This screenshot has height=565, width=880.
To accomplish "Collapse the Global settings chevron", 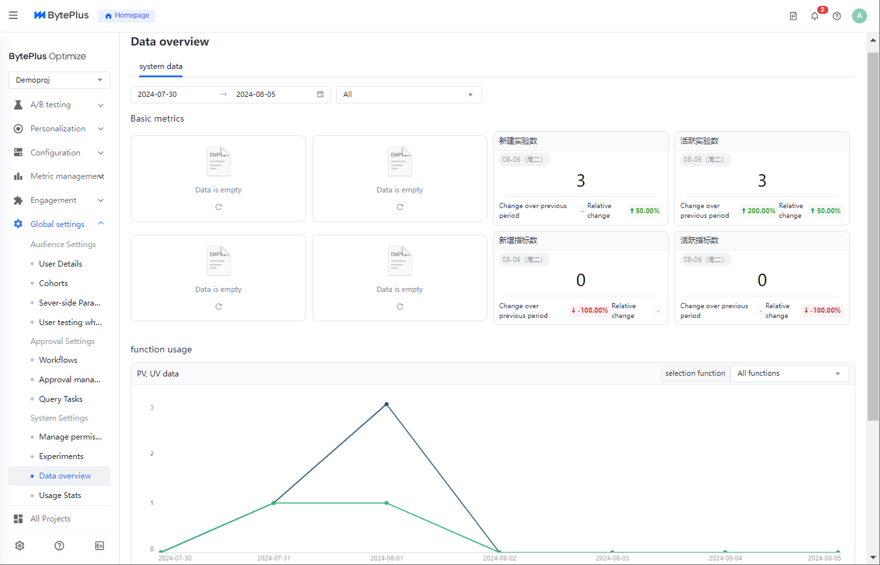I will coord(101,224).
